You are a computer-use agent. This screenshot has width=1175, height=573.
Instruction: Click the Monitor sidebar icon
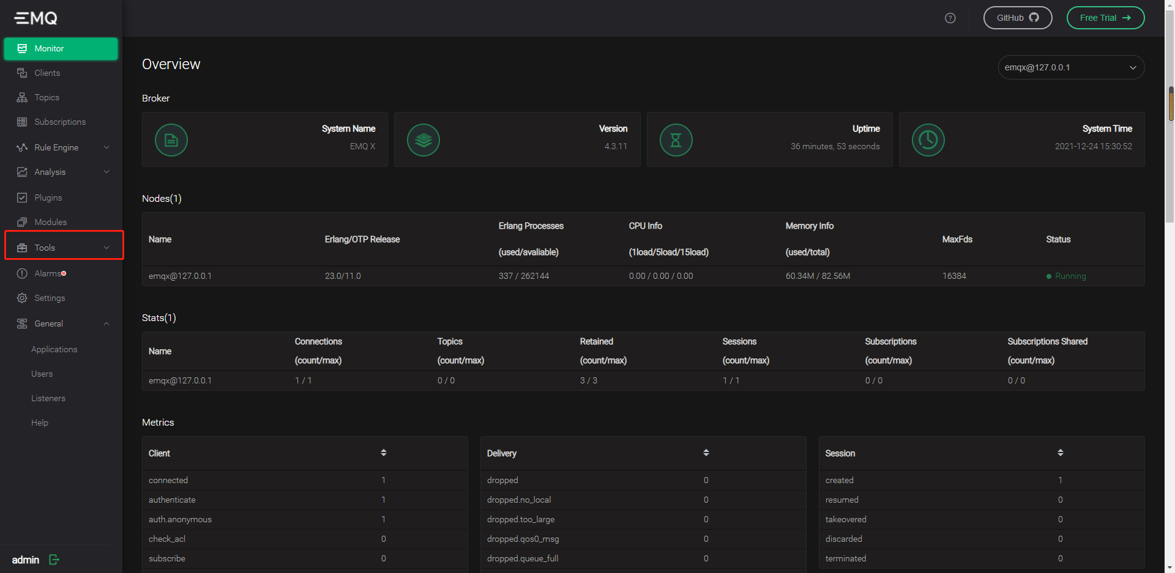coord(22,48)
